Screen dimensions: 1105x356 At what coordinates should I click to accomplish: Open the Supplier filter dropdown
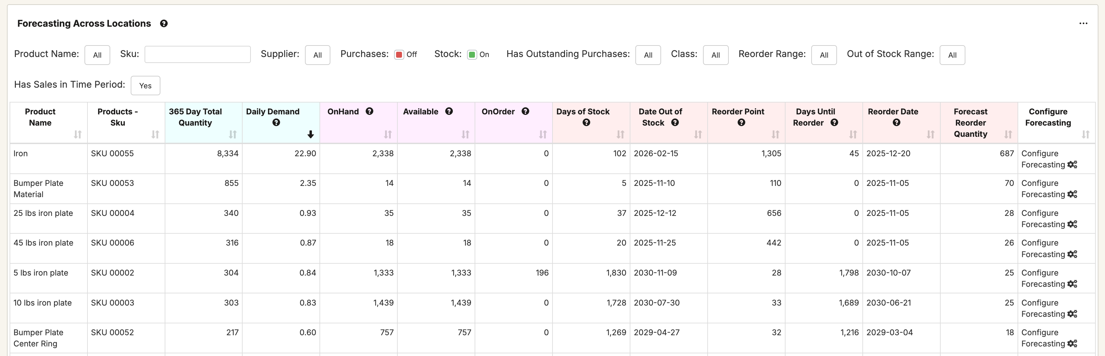click(x=318, y=55)
